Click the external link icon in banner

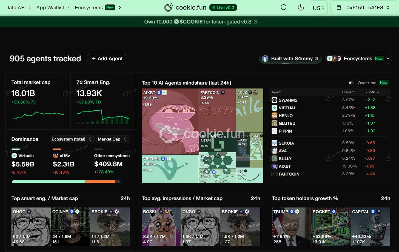point(255,22)
